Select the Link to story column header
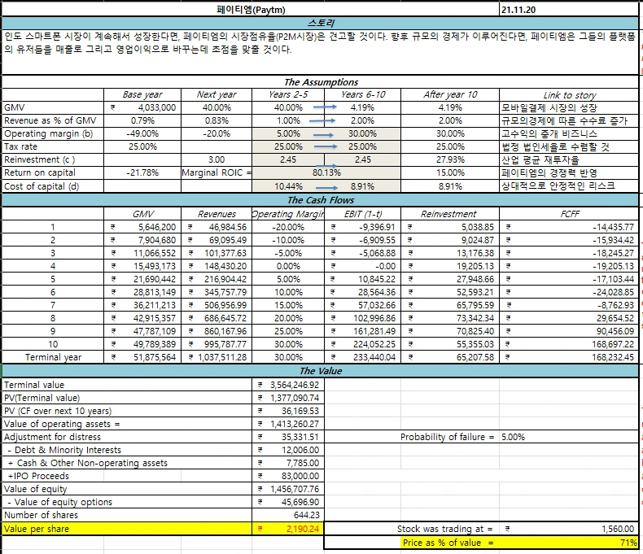The height and width of the screenshot is (554, 643). pos(569,95)
